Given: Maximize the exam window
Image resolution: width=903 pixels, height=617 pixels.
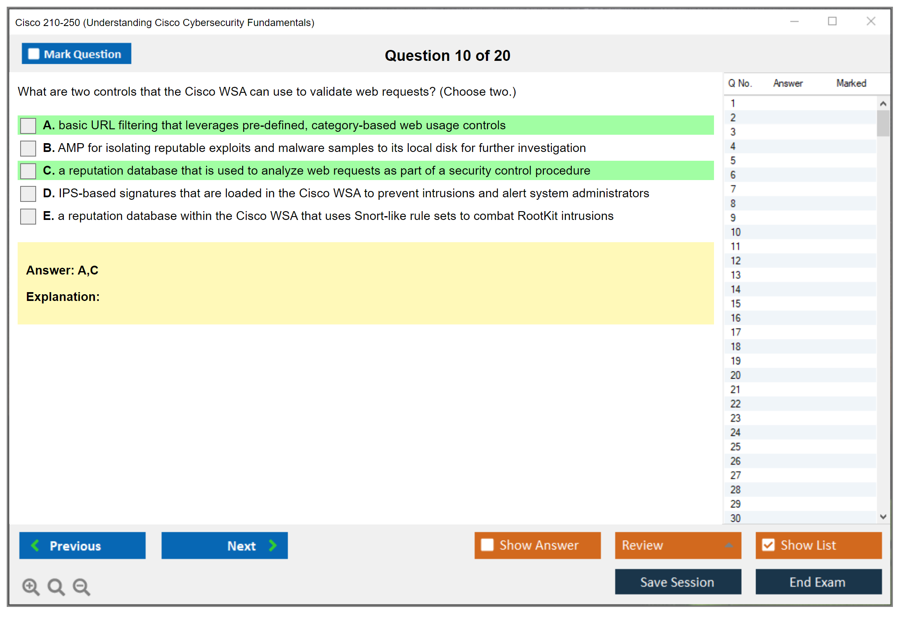Looking at the screenshot, I should click(832, 21).
